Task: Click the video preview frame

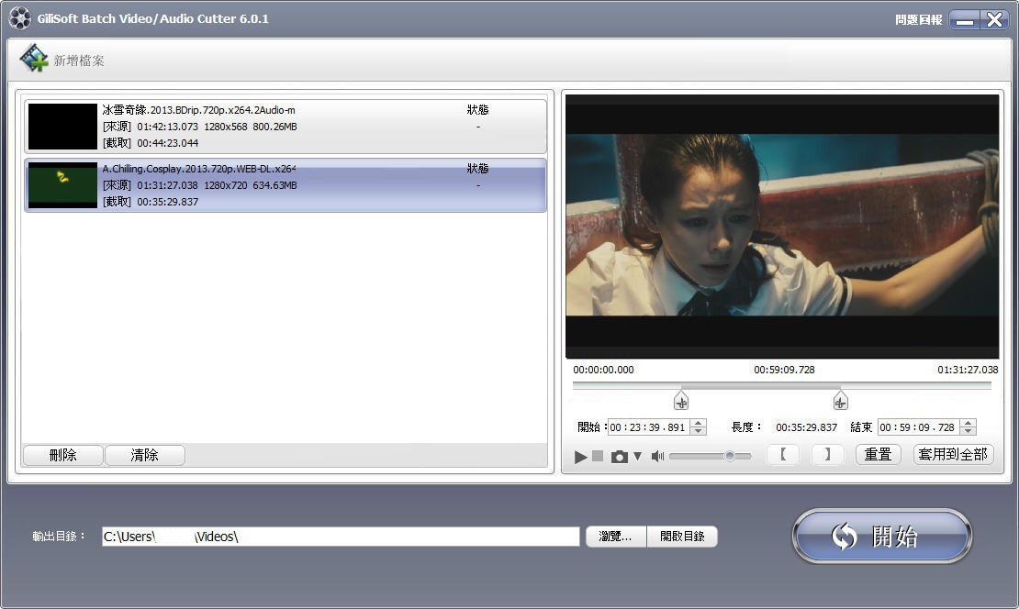Action: (782, 226)
